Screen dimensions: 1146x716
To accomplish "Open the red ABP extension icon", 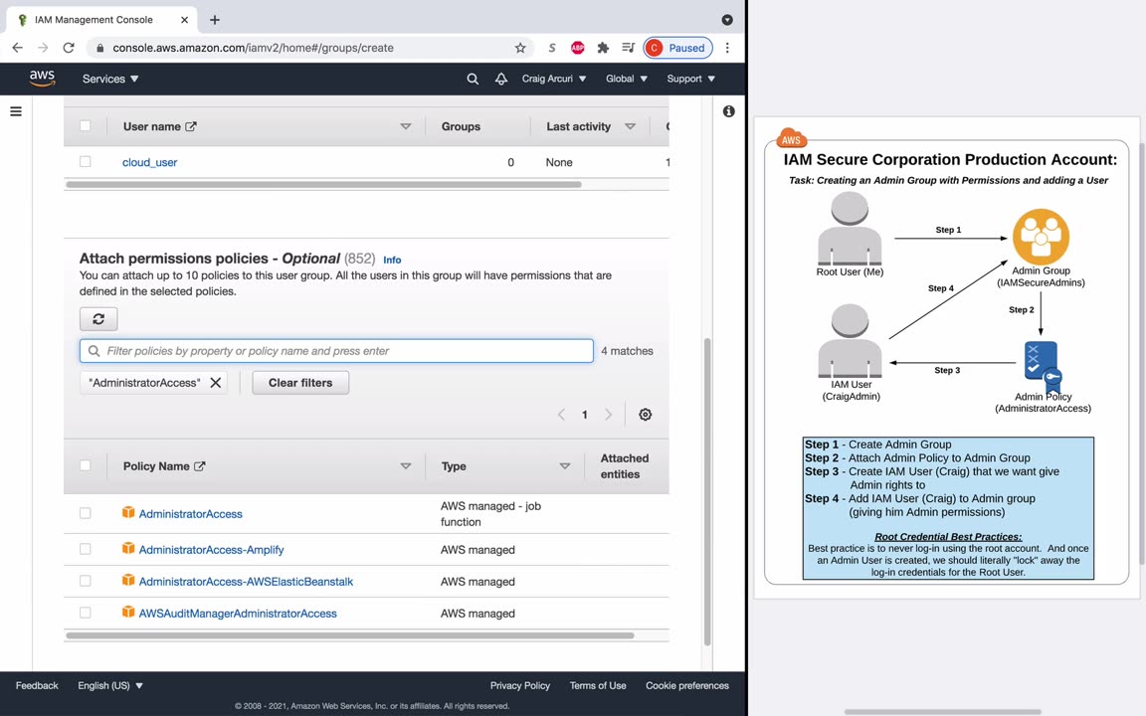I will tap(577, 48).
